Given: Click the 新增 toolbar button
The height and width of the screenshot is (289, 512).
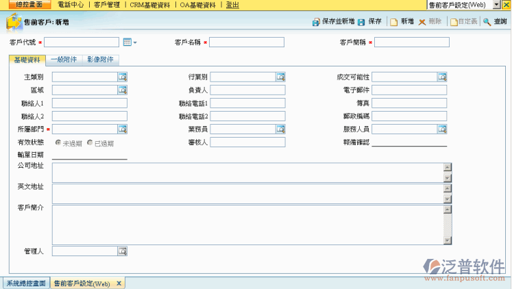Looking at the screenshot, I should pyautogui.click(x=401, y=22).
